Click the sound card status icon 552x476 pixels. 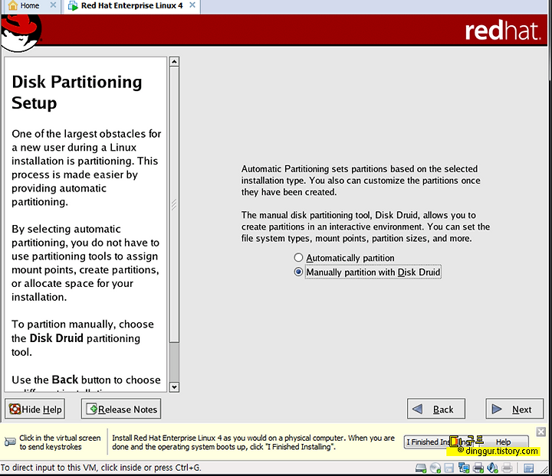[492, 468]
